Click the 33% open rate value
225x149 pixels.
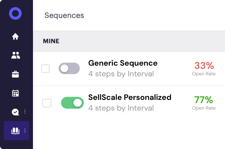[x=204, y=66]
